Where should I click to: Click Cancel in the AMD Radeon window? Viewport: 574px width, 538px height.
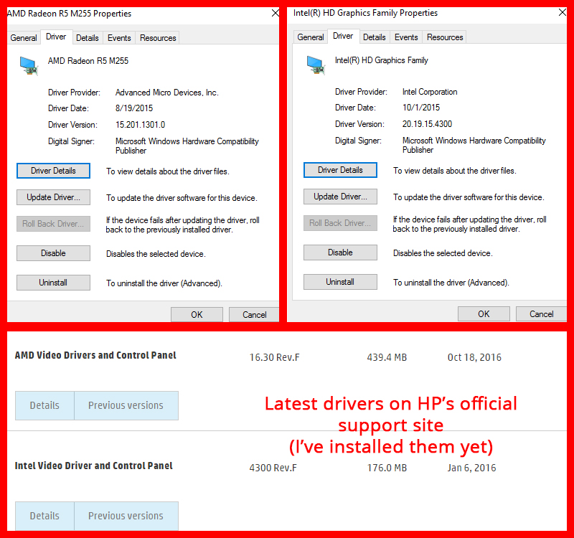[x=255, y=315]
